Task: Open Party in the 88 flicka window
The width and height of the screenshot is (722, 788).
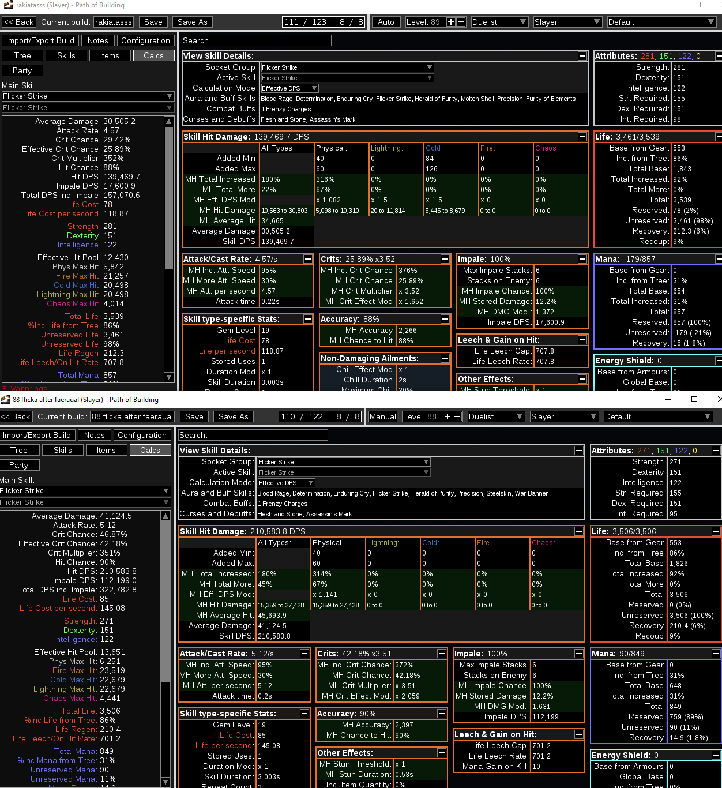Action: 19,465
